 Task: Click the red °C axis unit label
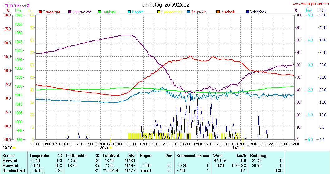click(x=8, y=10)
